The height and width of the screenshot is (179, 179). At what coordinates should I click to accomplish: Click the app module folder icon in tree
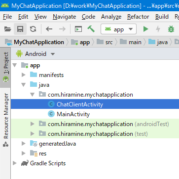pos(25,65)
